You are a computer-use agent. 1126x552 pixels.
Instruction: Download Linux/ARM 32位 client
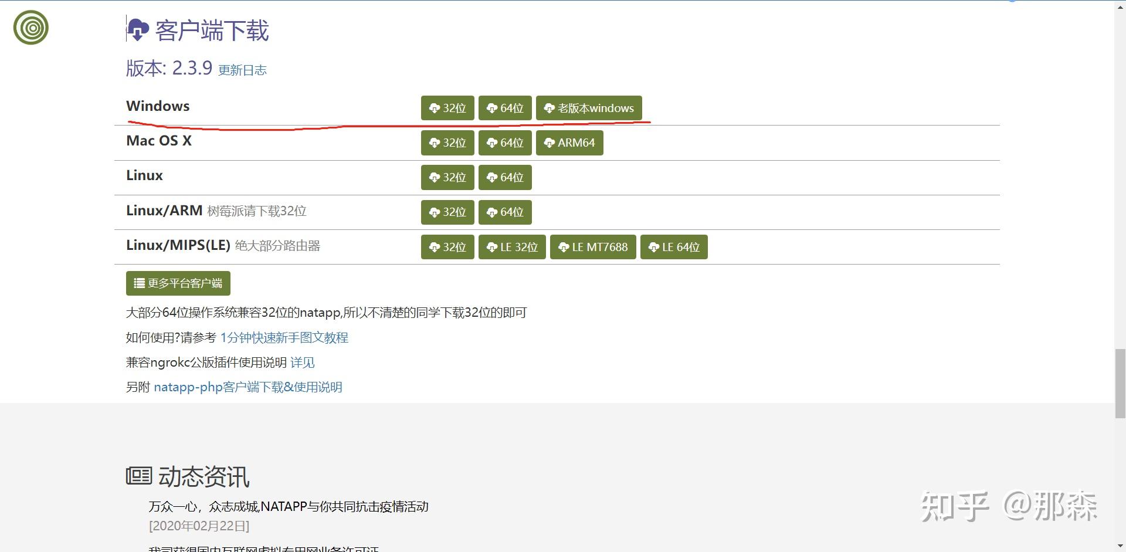point(447,212)
